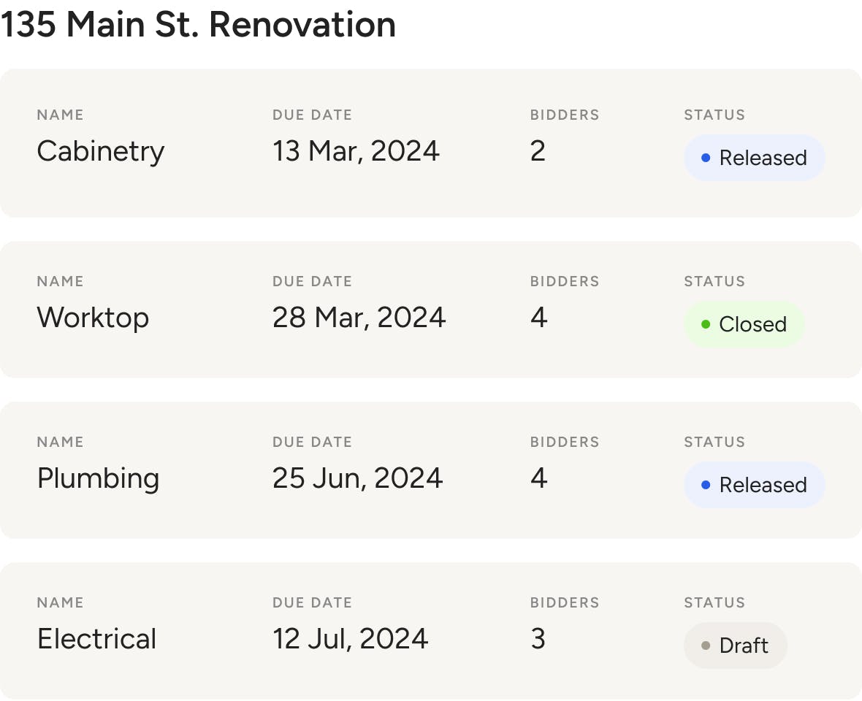Click the Closed status badge for Worktop
Image resolution: width=862 pixels, height=701 pixels.
(744, 324)
